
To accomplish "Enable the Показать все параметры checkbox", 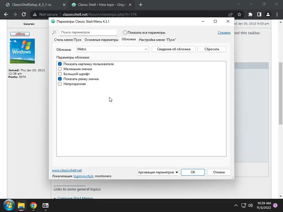I will click(125, 33).
